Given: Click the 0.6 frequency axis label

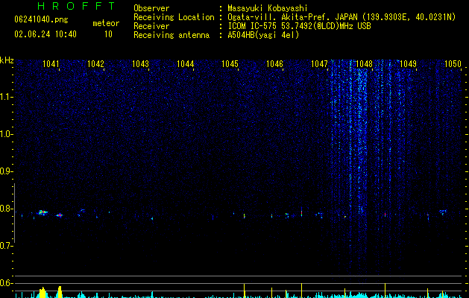Looking at the screenshot, I should 6,283.
